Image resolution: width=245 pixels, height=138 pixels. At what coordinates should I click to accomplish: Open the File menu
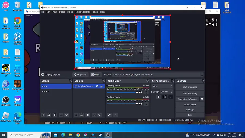(42, 12)
